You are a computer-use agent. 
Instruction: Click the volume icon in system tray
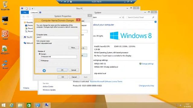point(181,105)
